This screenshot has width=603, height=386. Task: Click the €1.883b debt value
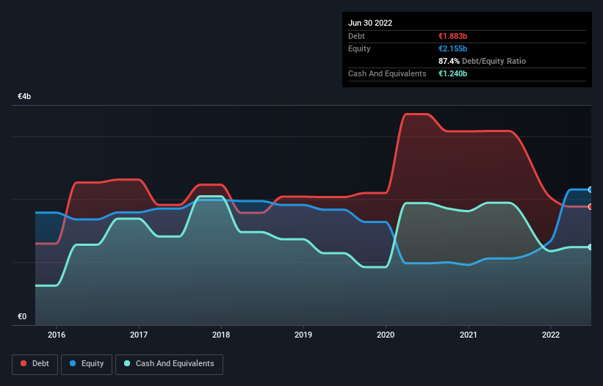click(452, 36)
